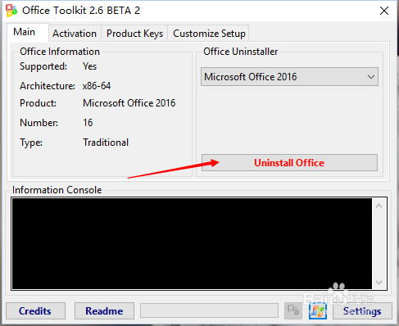Image resolution: width=399 pixels, height=326 pixels.
Task: Click the Office Information group label
Action: (x=60, y=52)
